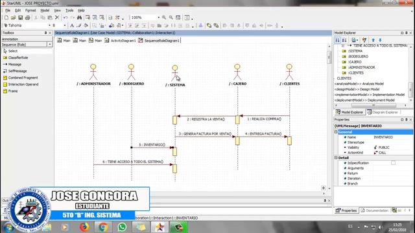
Task: Open the zoom percentage 100% dropdown
Action: 158,17
